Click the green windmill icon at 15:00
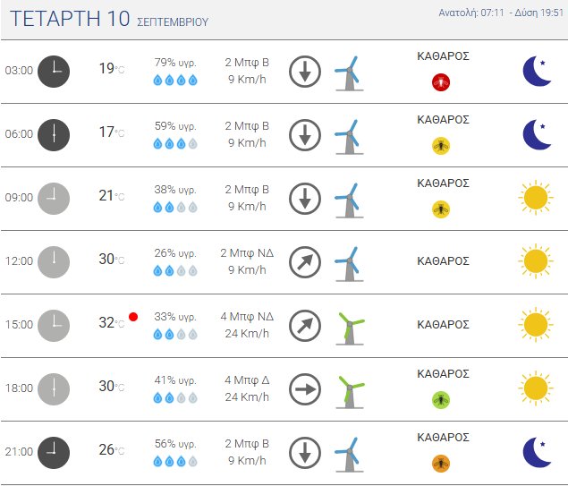568x486 pixels. pos(349,326)
